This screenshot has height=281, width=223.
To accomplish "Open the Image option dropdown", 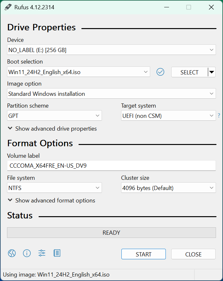I will (x=111, y=94).
